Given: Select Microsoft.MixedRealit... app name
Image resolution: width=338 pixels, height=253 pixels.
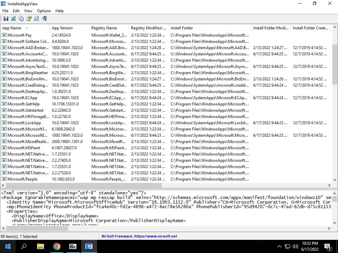Looking at the screenshot, I should (x=28, y=142).
